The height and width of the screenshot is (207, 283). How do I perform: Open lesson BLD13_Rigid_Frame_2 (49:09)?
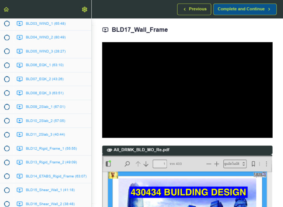[51, 162]
